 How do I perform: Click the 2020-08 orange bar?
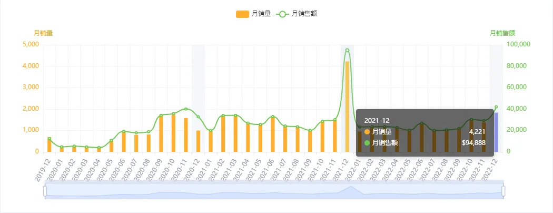click(x=149, y=143)
